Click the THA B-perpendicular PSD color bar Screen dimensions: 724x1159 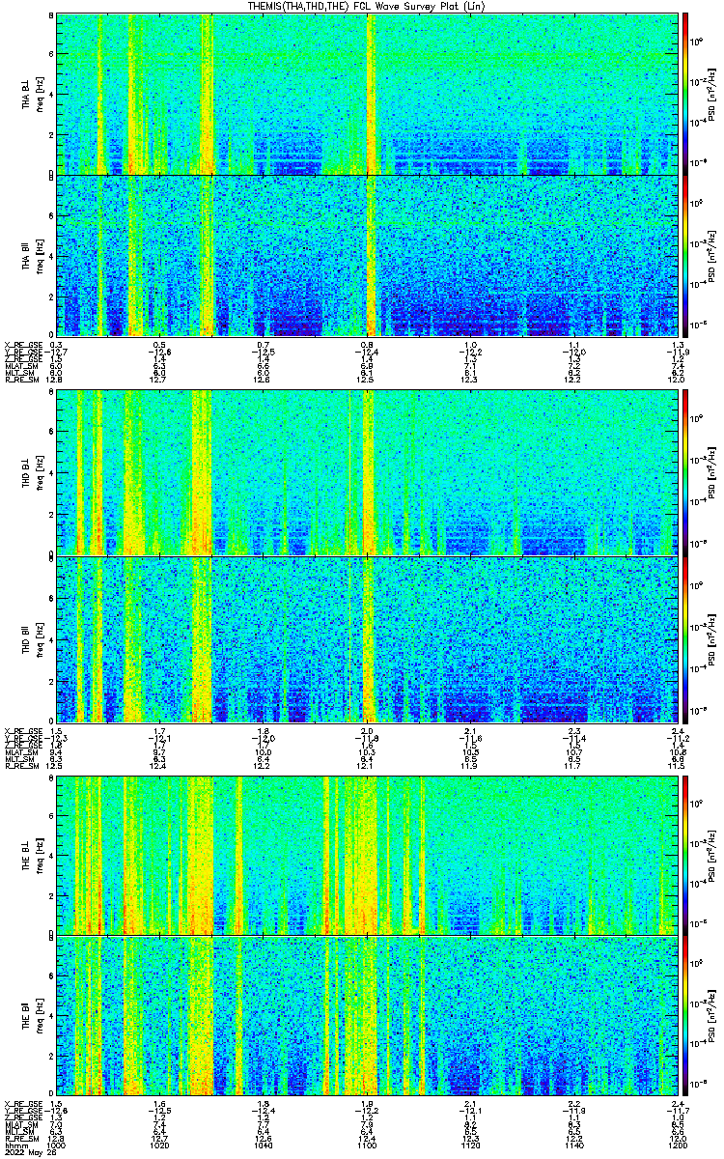pos(685,94)
